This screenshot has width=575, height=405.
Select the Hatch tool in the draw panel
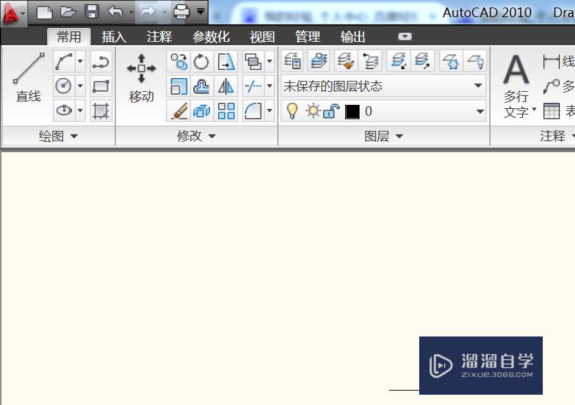point(101,110)
